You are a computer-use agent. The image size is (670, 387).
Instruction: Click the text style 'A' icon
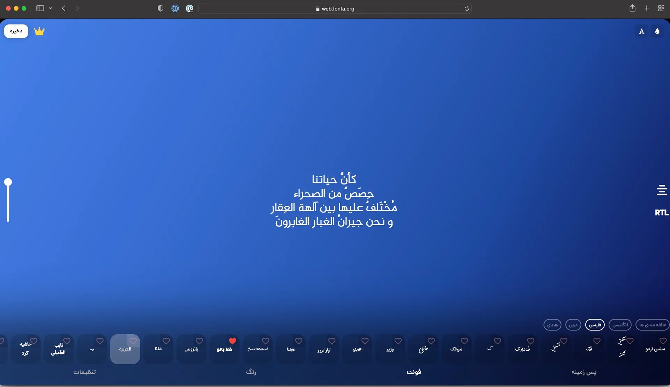pyautogui.click(x=641, y=31)
